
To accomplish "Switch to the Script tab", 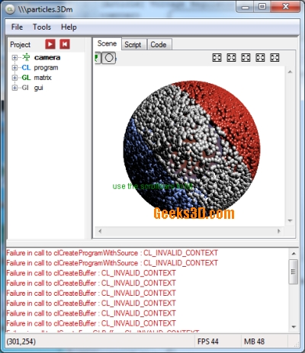I will tap(133, 45).
